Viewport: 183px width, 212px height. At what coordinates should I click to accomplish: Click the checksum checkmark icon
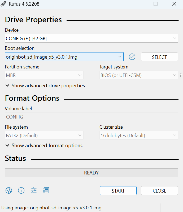point(132,57)
